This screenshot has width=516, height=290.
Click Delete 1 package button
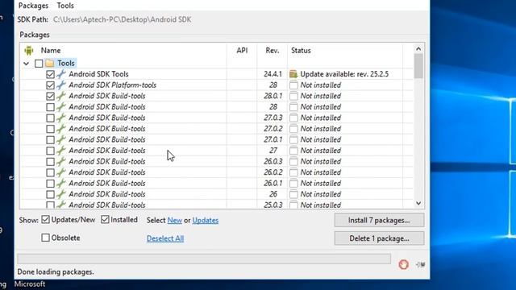tap(379, 238)
